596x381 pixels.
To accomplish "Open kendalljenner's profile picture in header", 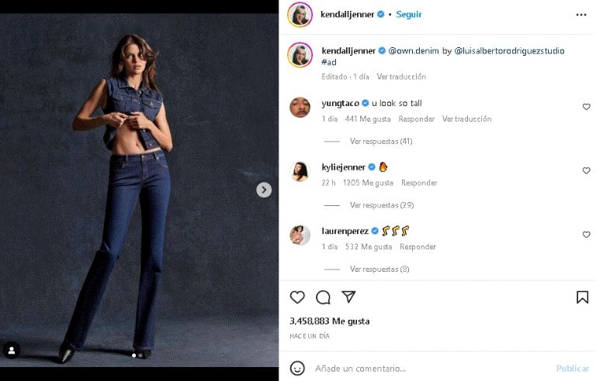I will 300,15.
